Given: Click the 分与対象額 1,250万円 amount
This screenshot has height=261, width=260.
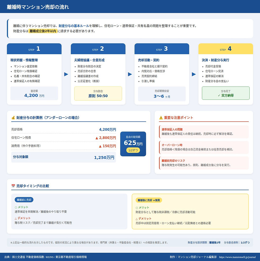Looking at the screenshot, I should [104, 157].
